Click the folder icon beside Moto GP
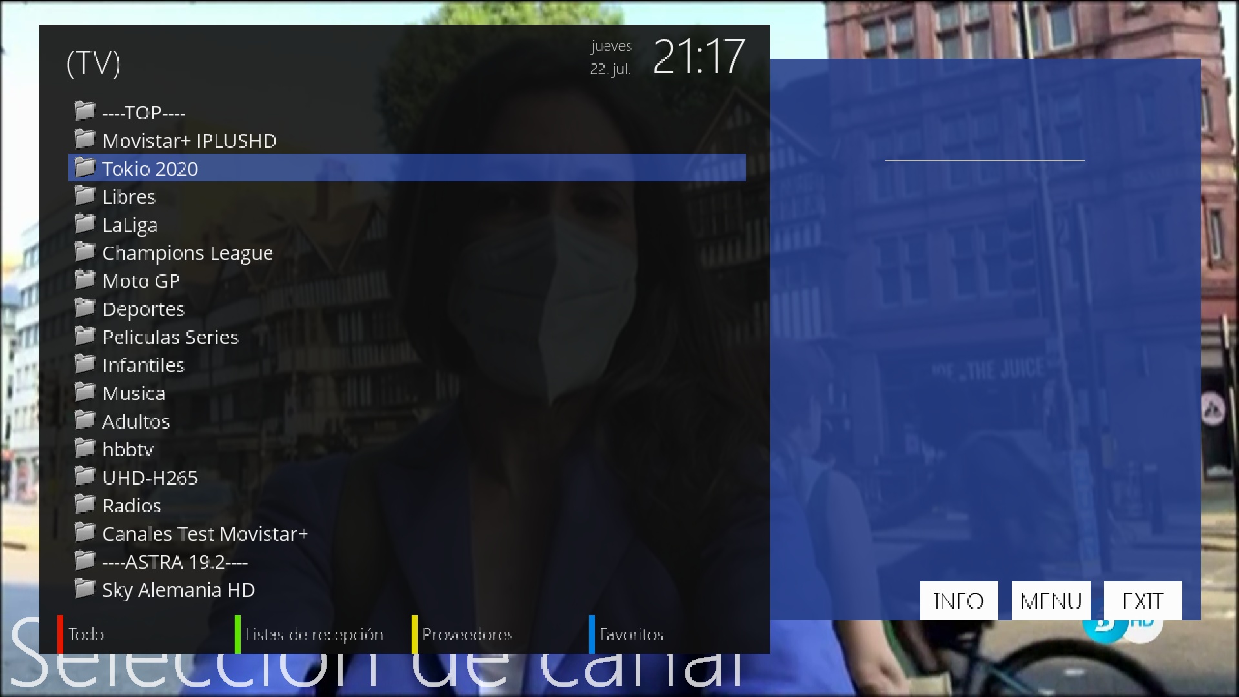Screen dimensions: 1239x697 [x=85, y=280]
